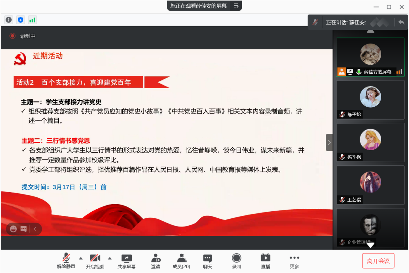Click the meeting info icon
Image resolution: width=409 pixels, height=273 pixels.
pos(9,20)
